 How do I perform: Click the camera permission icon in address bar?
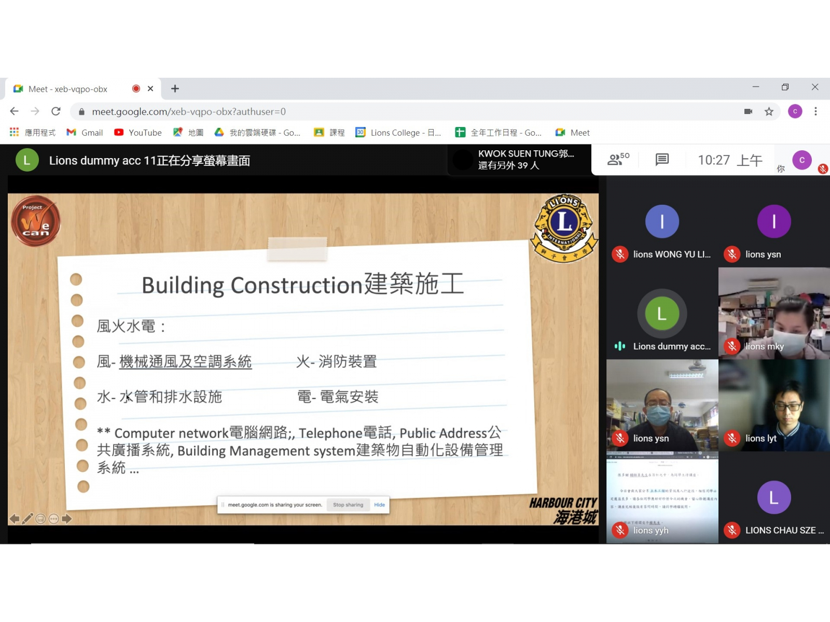pyautogui.click(x=748, y=111)
